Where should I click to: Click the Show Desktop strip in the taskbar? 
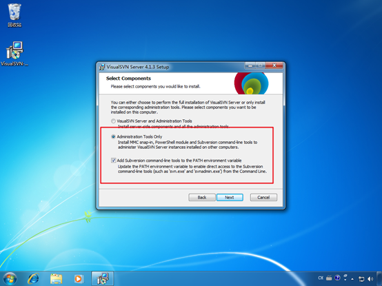point(380,279)
